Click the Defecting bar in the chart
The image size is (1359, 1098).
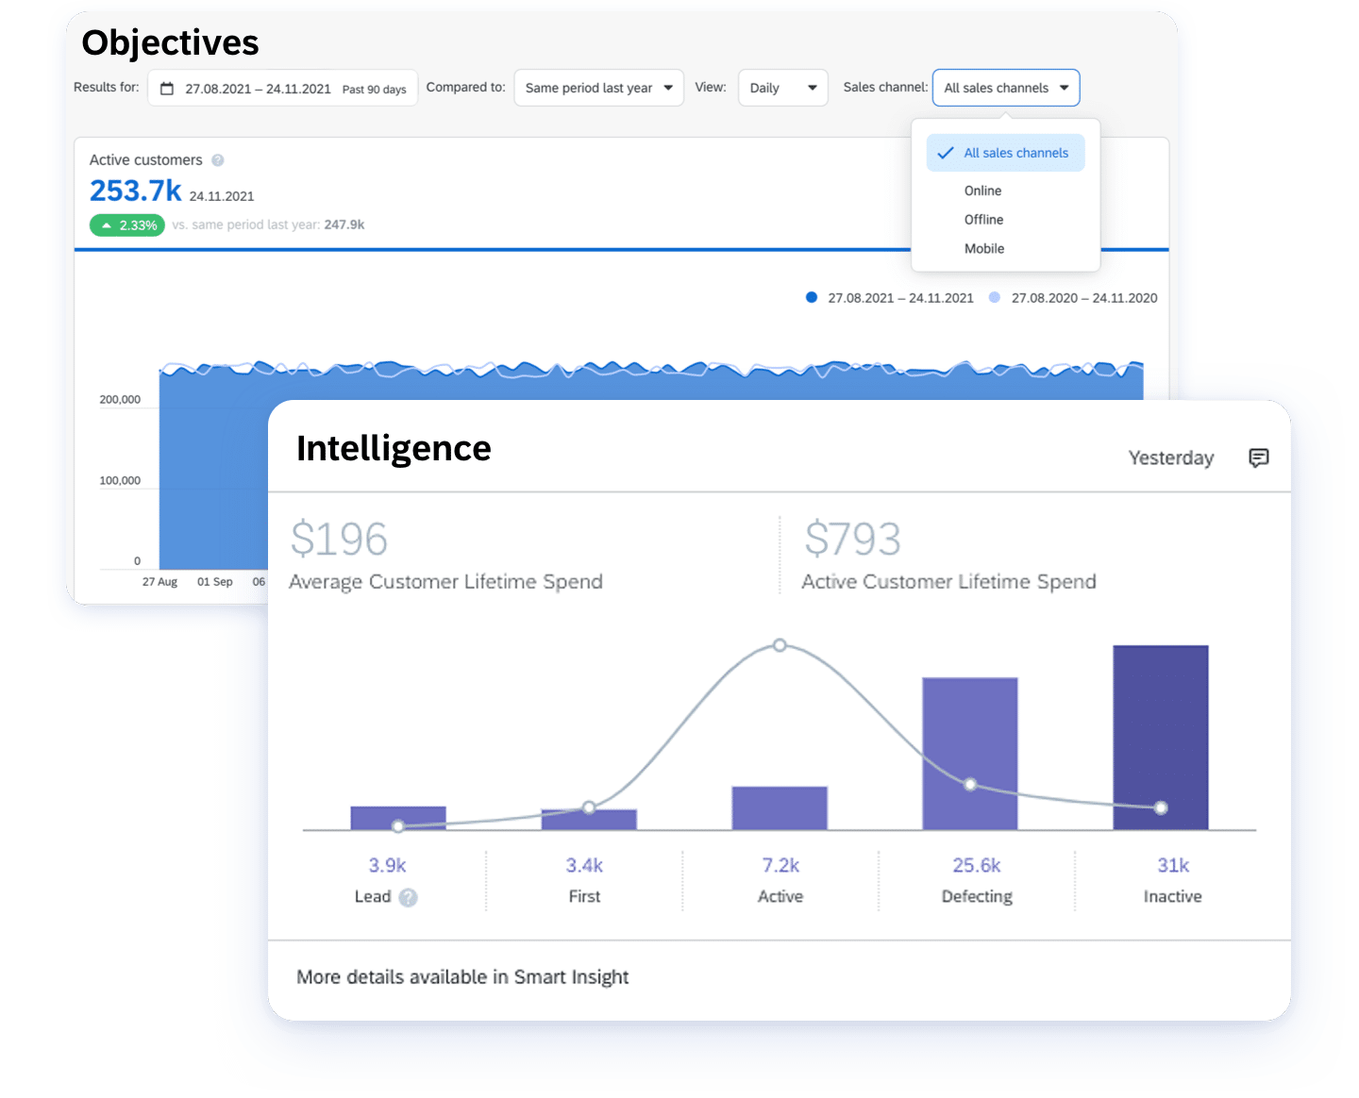(970, 754)
